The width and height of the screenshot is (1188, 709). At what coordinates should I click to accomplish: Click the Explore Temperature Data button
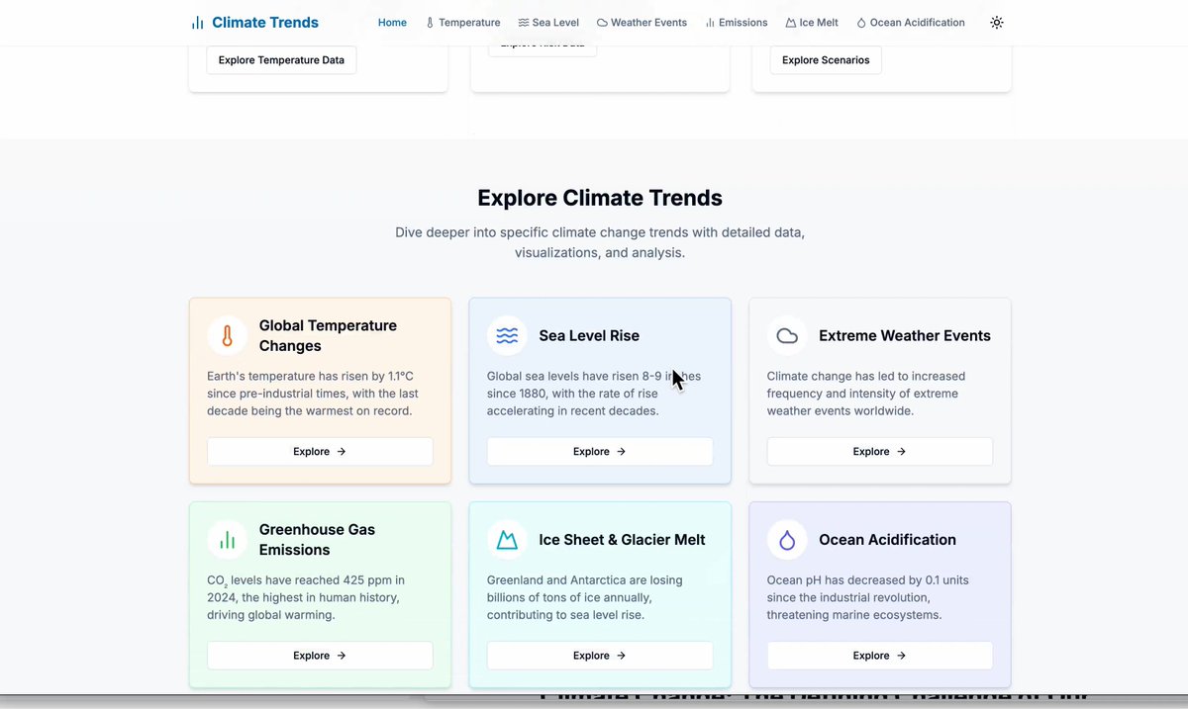(x=281, y=60)
